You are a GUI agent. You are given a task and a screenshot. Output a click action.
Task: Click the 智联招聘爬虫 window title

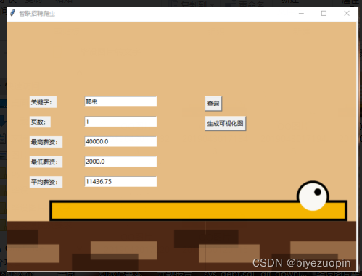37,14
